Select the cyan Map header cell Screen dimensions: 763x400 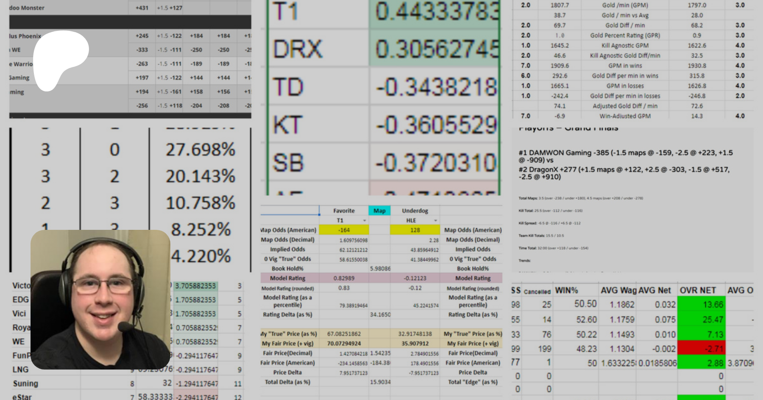(379, 211)
